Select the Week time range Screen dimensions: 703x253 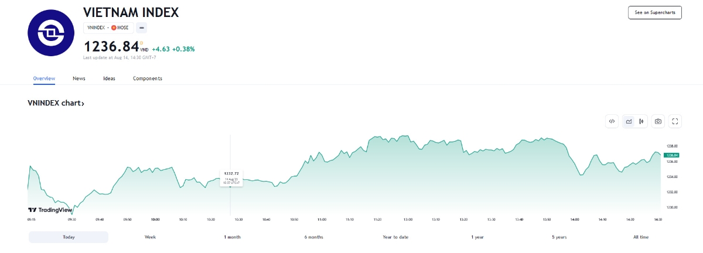pyautogui.click(x=150, y=237)
